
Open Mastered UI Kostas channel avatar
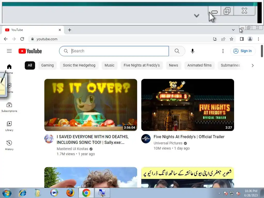click(49, 139)
